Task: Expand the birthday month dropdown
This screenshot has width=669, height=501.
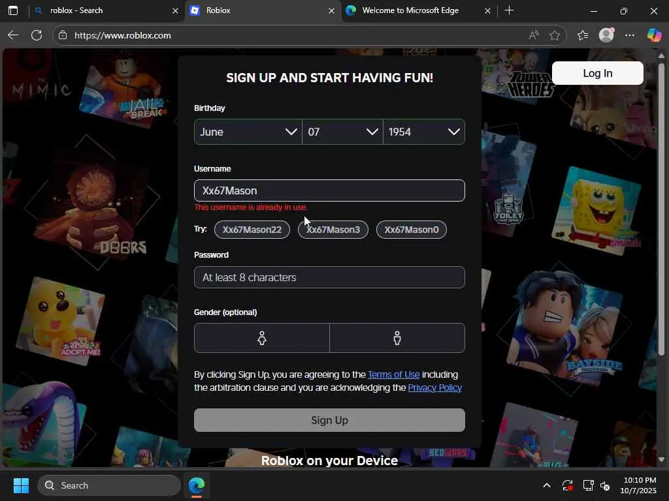Action: coord(248,132)
